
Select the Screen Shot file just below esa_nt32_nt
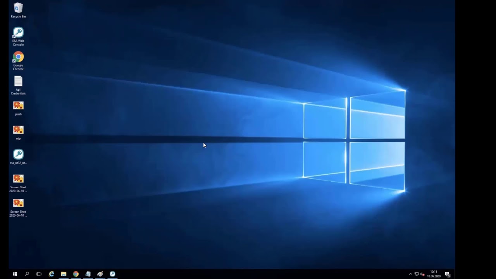18,183
